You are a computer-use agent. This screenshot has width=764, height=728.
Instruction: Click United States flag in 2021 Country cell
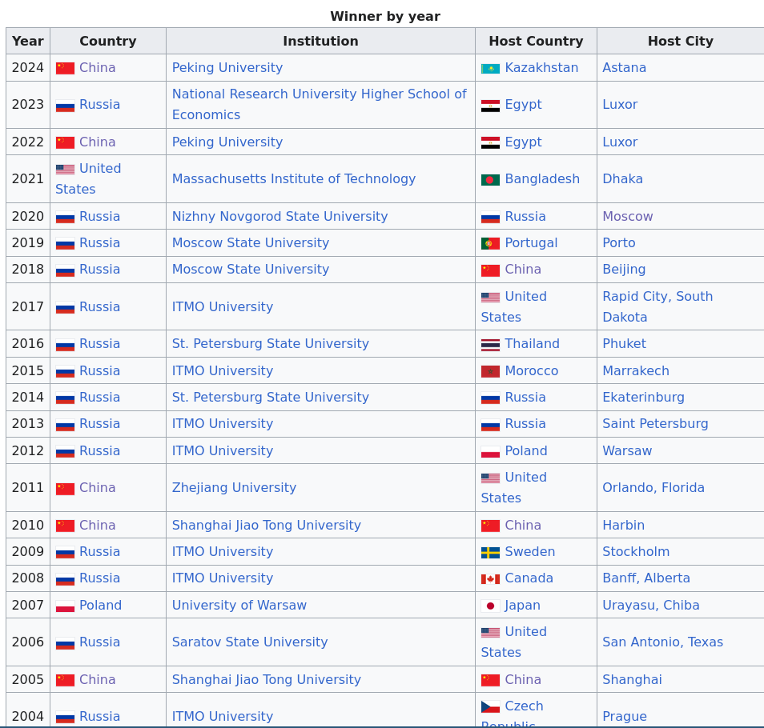pos(65,170)
